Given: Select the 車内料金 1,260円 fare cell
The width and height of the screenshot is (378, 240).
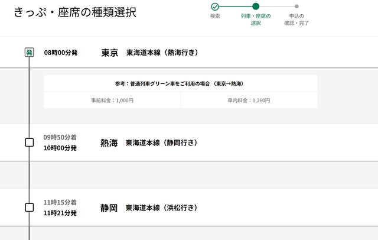Looking at the screenshot, I should [x=249, y=100].
